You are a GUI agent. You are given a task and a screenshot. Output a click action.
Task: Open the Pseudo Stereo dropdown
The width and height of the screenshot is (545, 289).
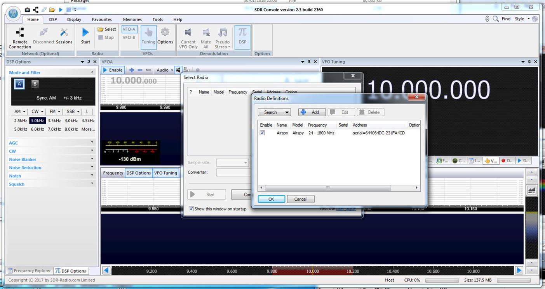tap(222, 38)
